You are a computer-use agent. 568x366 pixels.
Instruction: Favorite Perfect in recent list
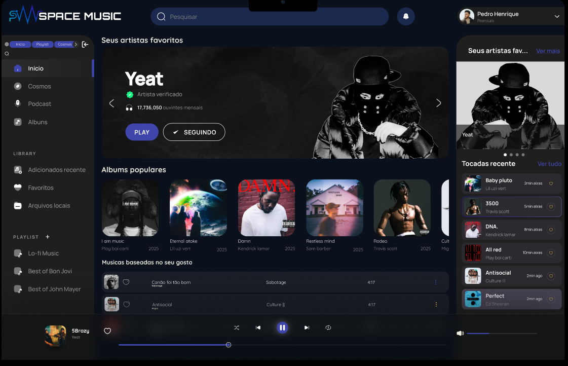coord(551,299)
